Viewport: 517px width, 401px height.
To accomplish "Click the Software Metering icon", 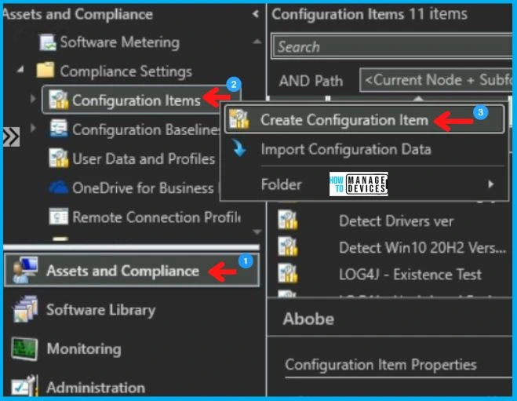I will (x=47, y=42).
